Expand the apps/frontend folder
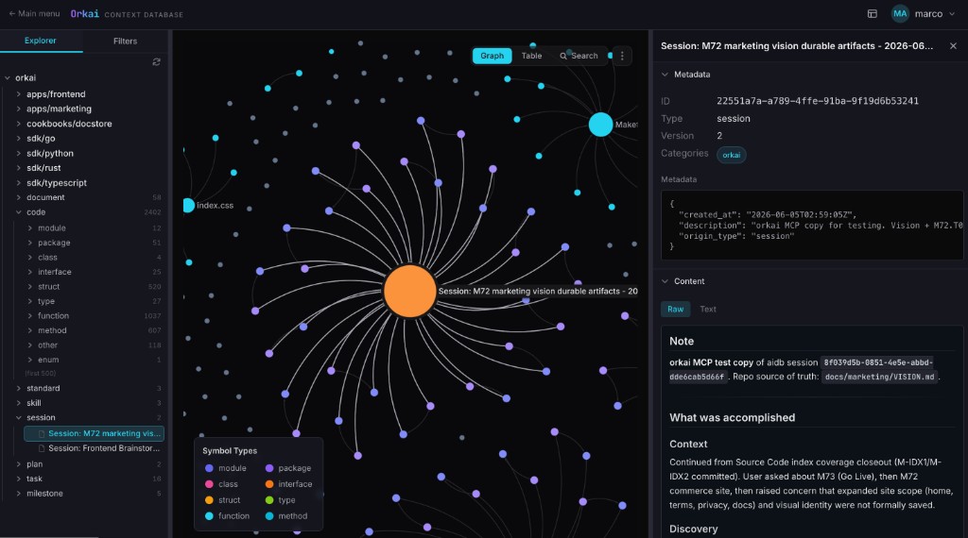The height and width of the screenshot is (538, 968). (19, 94)
